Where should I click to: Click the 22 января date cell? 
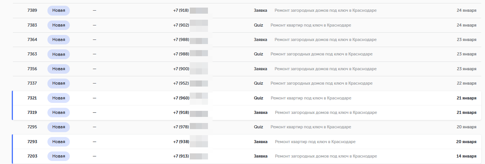point(466,83)
